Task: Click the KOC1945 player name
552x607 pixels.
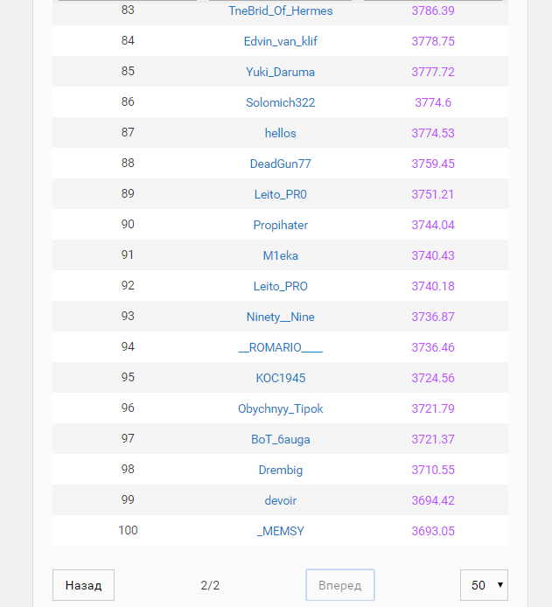Action: click(x=280, y=378)
